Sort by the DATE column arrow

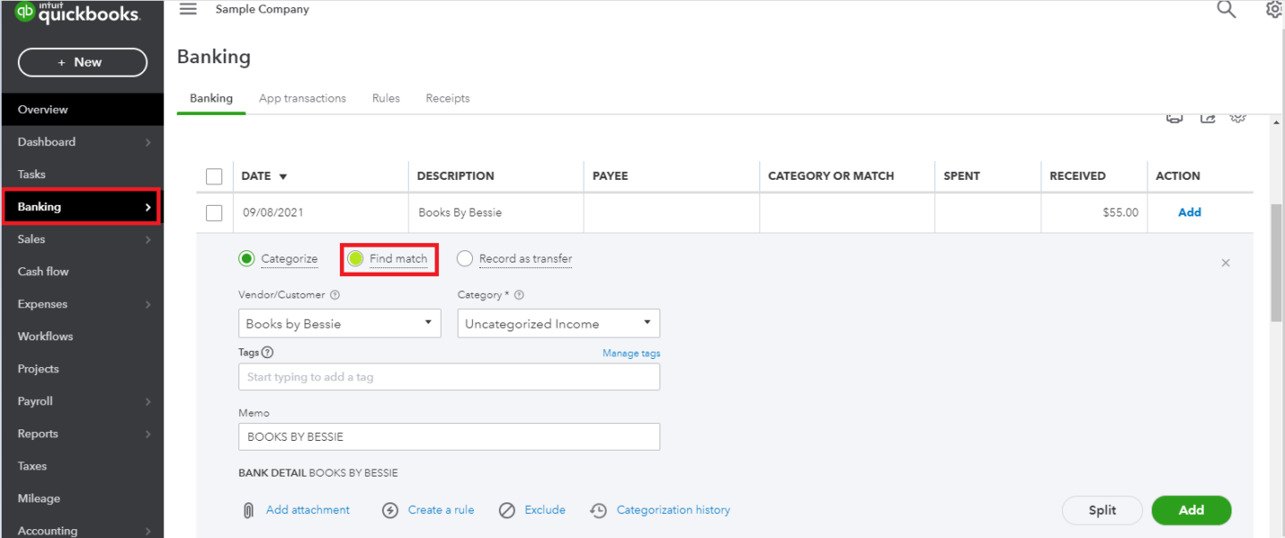pyautogui.click(x=283, y=176)
